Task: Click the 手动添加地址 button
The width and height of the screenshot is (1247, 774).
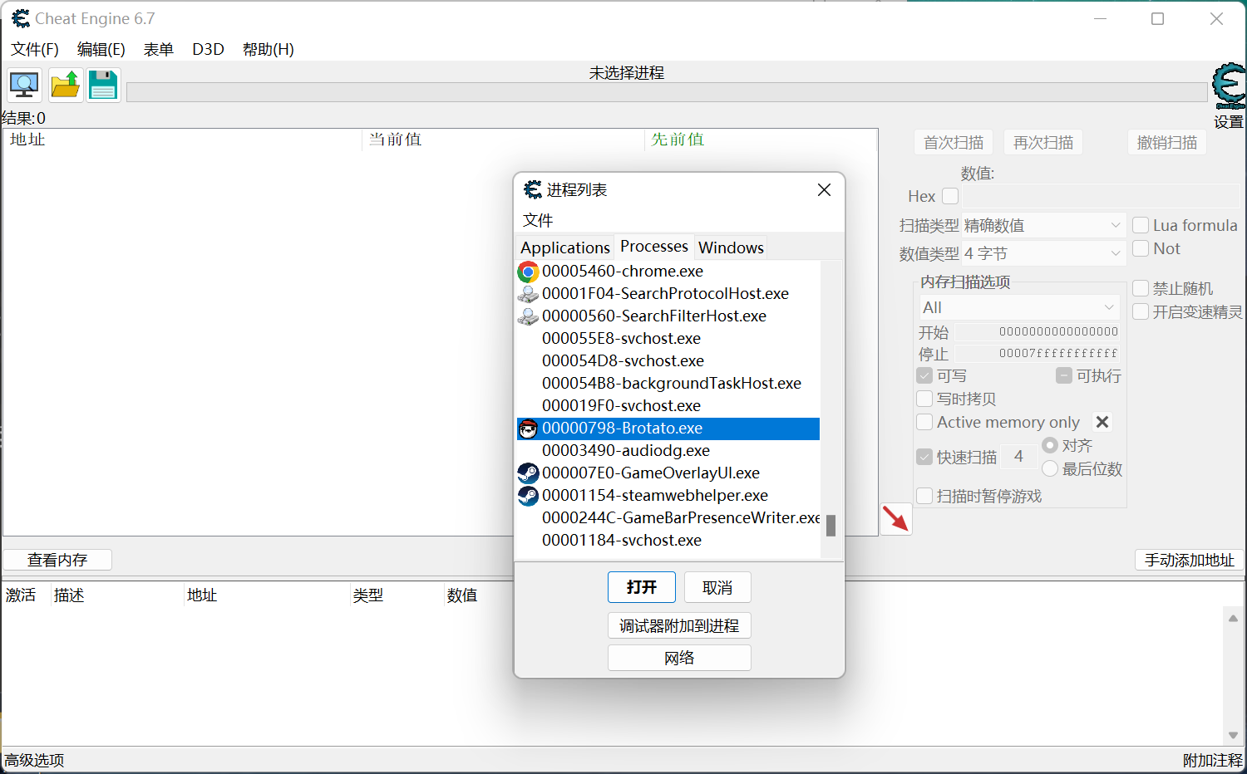Action: point(1190,560)
